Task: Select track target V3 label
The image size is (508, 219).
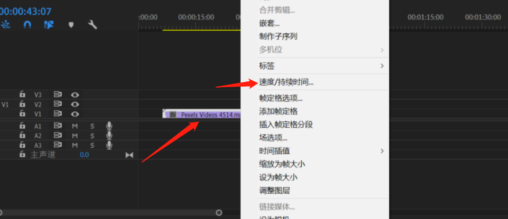Action: (38, 95)
